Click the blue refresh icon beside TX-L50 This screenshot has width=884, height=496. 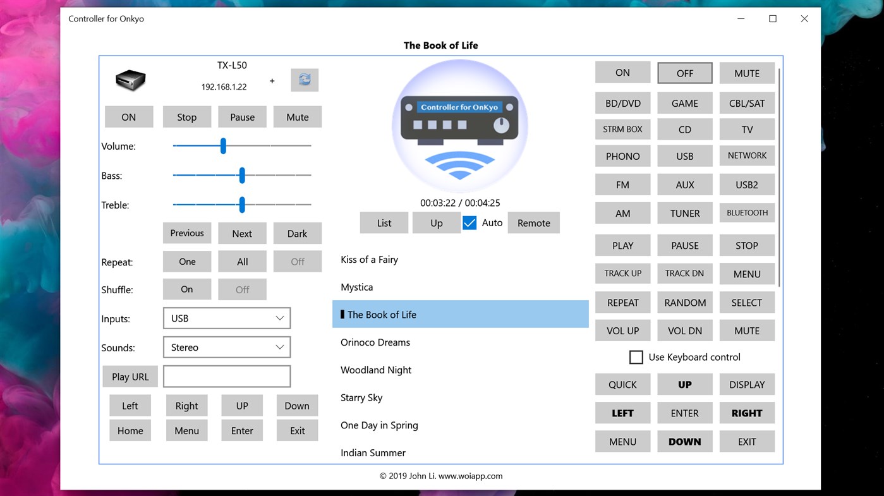coord(305,80)
